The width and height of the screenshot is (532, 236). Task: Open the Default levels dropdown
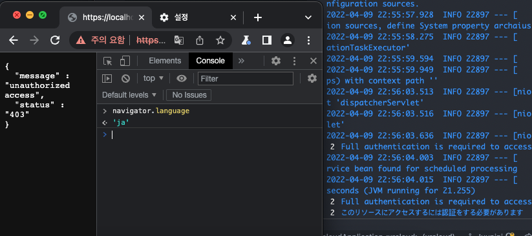(130, 95)
